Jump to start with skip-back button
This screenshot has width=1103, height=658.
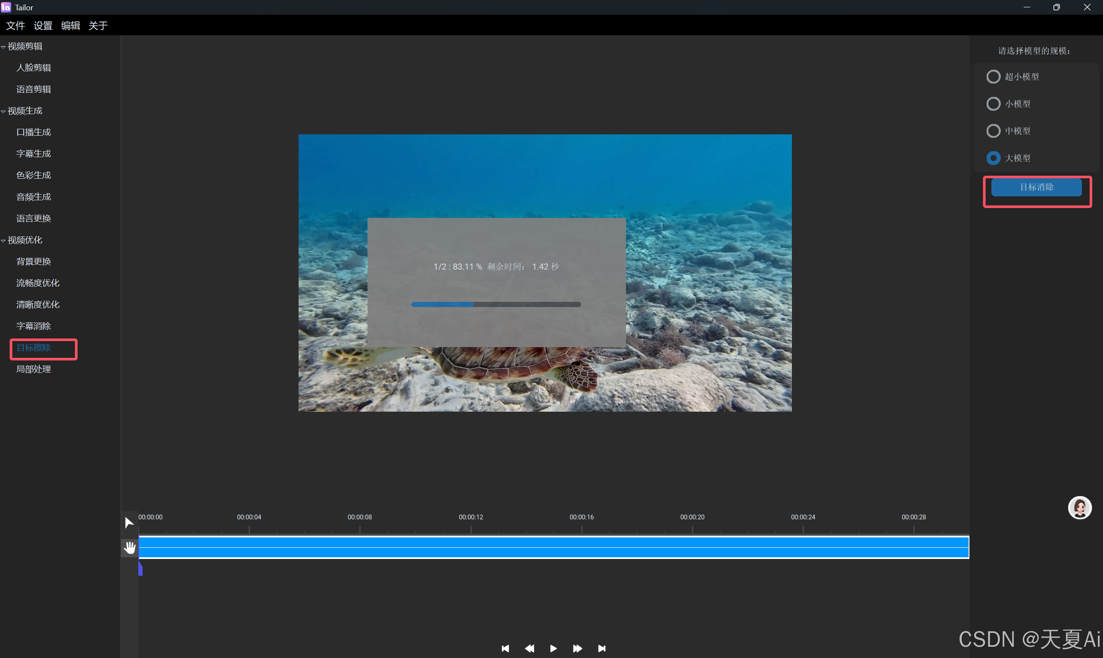505,648
